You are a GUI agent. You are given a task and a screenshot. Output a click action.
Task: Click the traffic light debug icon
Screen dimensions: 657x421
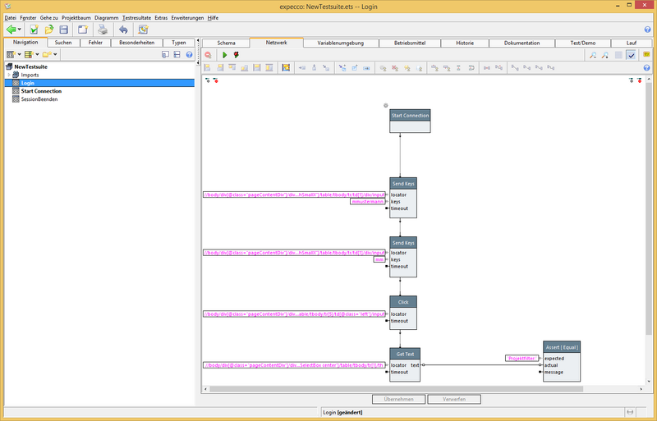(237, 55)
